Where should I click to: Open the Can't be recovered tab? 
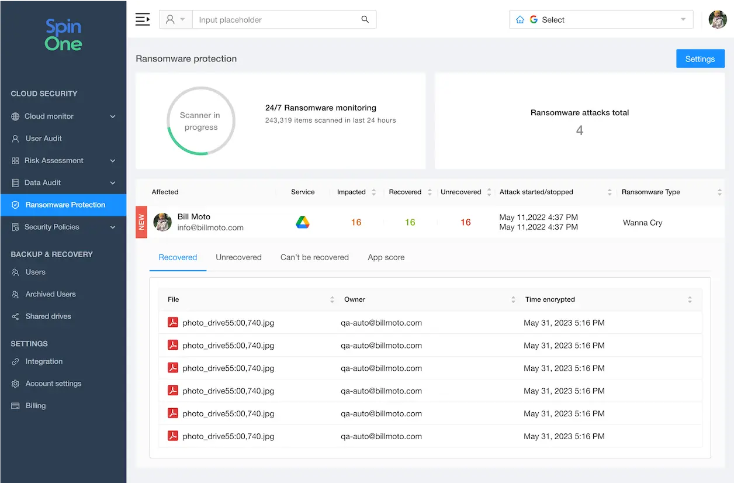click(314, 257)
